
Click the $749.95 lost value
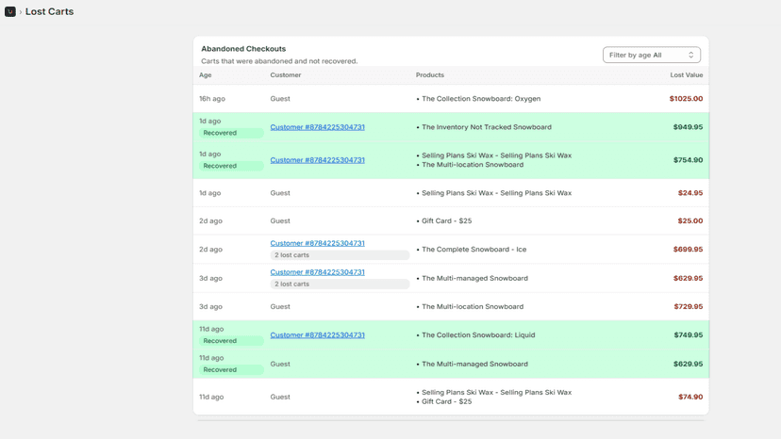[689, 335]
